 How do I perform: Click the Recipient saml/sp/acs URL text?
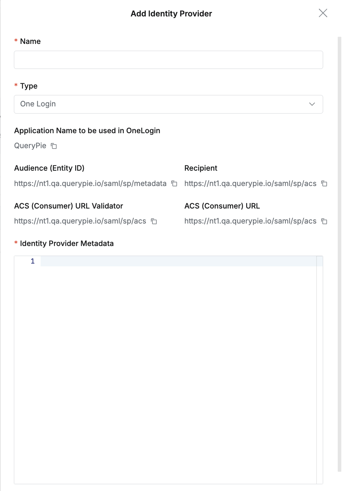coord(250,184)
